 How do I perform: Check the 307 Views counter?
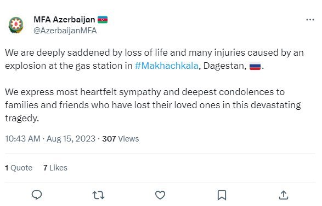click(121, 139)
